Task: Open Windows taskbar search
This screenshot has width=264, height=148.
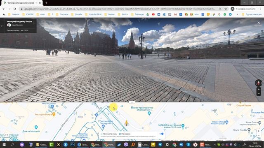Action: coord(12,144)
